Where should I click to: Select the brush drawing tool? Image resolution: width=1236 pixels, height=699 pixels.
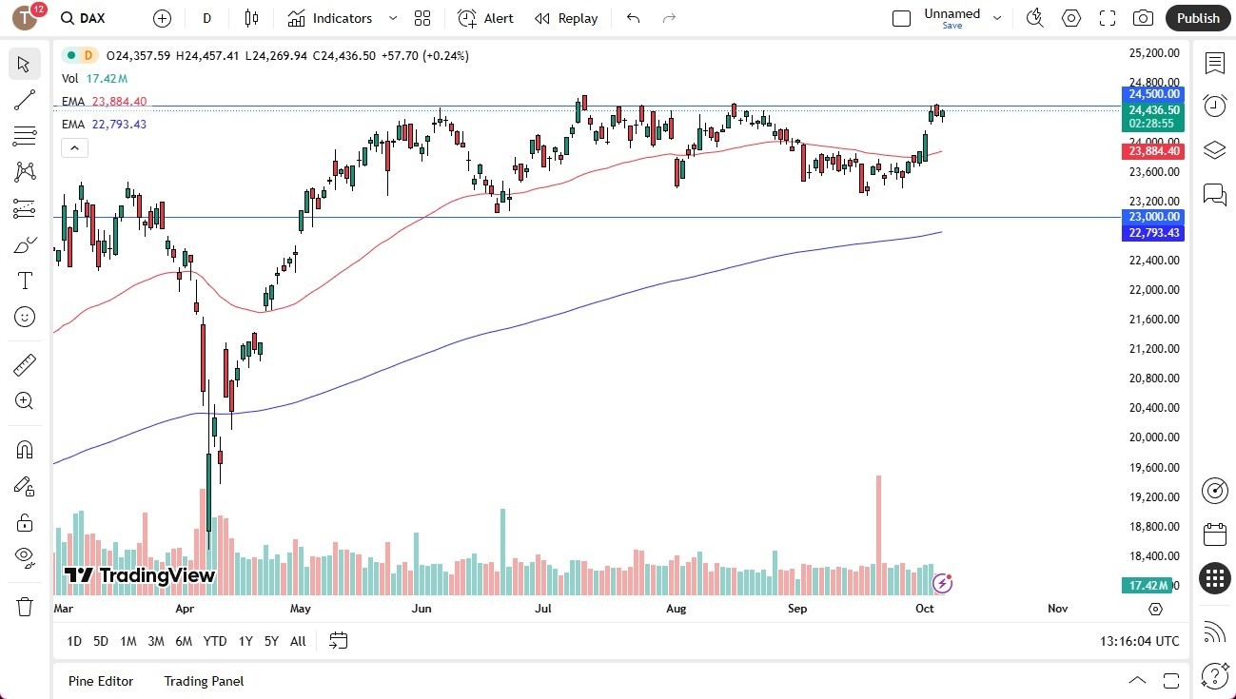pos(24,243)
